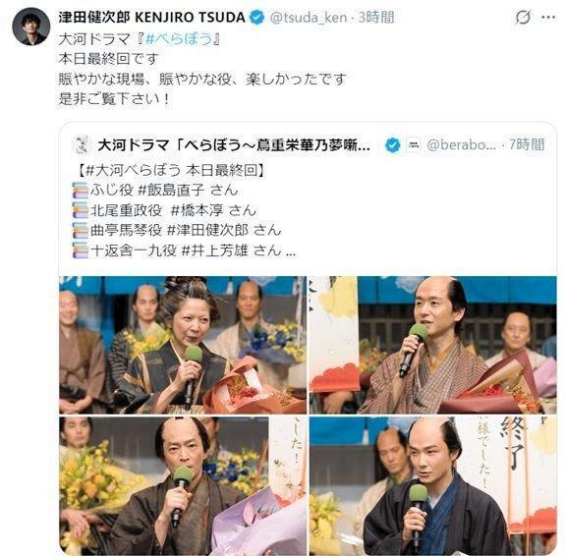
Task: Open bottom-right photo of man in navy kimono
Action: (x=432, y=485)
